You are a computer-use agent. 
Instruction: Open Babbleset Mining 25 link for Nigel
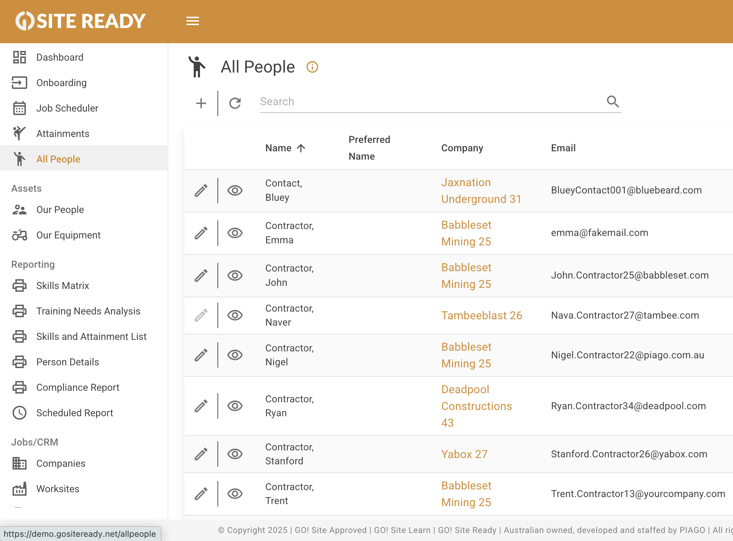(466, 355)
